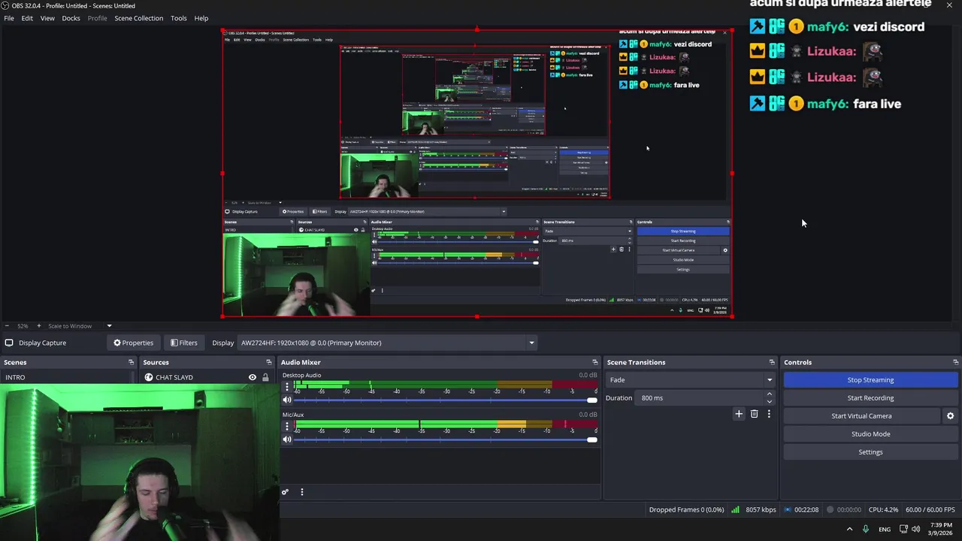Open the network tray icon
The height and width of the screenshot is (541, 962).
pyautogui.click(x=903, y=529)
